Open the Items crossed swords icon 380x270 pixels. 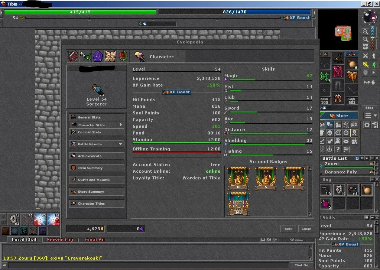click(73, 56)
